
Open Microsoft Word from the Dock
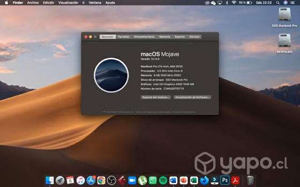tap(173, 180)
